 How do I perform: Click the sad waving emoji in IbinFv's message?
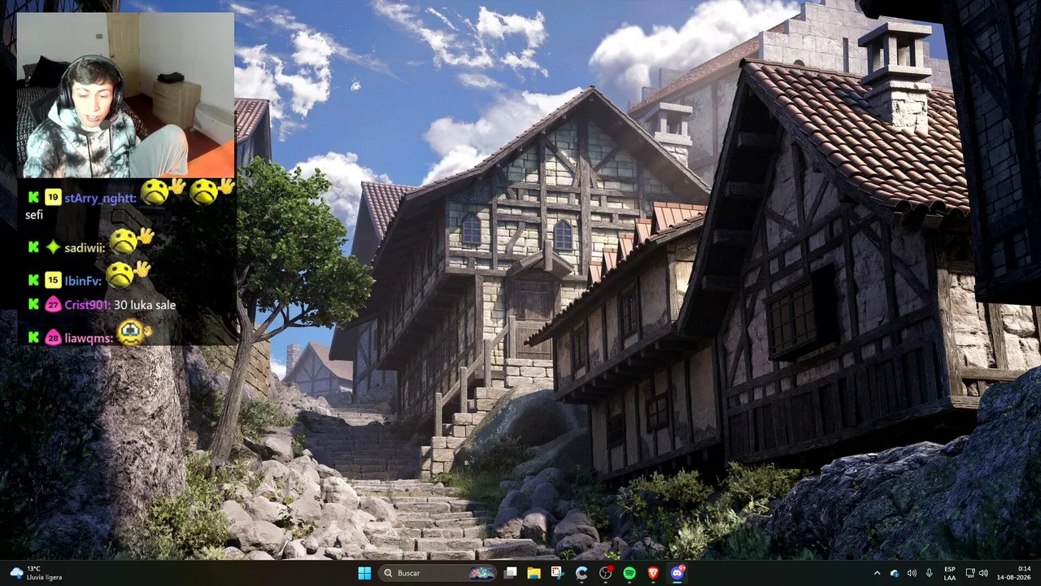[x=128, y=273]
